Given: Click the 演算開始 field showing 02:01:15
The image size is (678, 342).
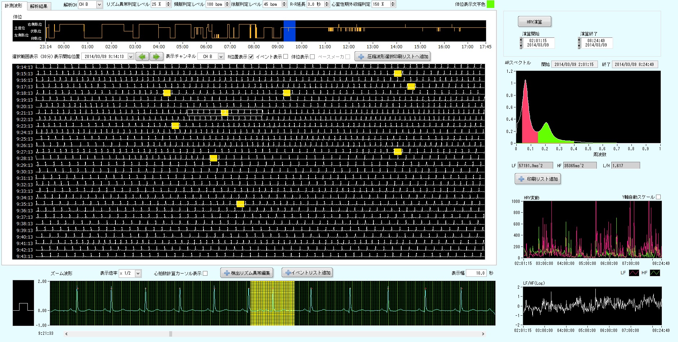Looking at the screenshot, I should pyautogui.click(x=538, y=43).
